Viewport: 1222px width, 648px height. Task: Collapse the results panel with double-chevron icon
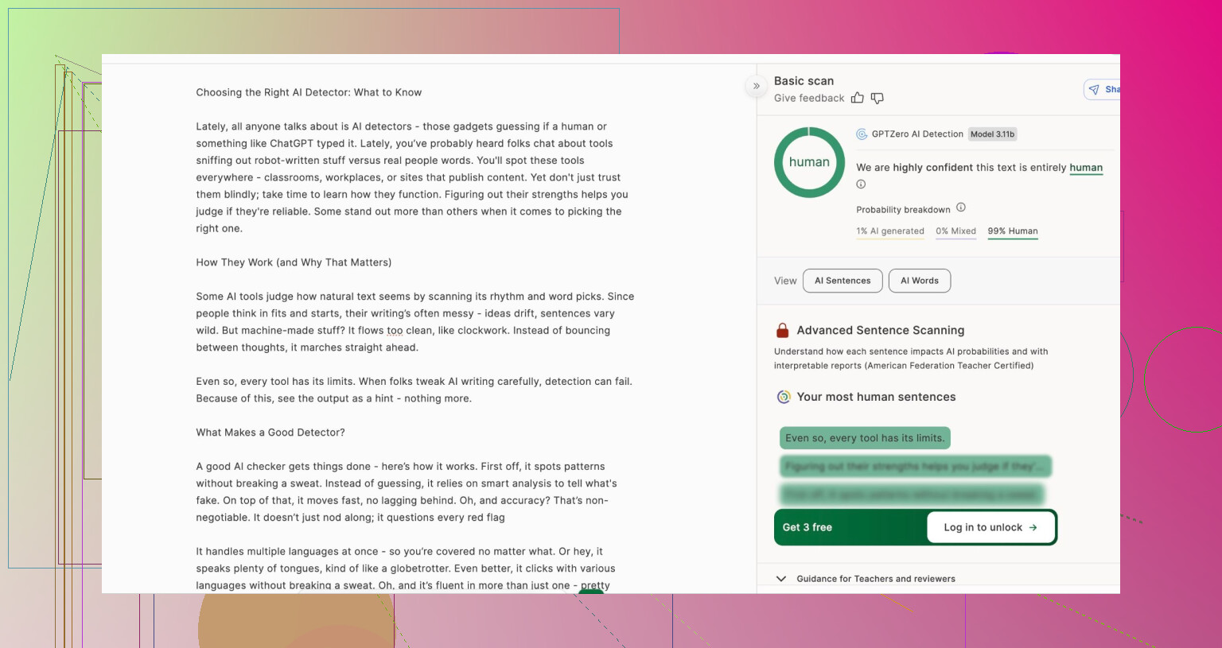click(757, 86)
